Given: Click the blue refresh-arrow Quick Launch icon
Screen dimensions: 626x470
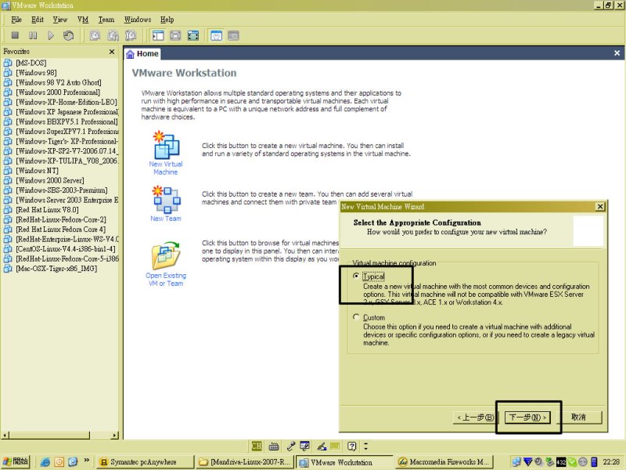Looking at the screenshot, I should 73,462.
